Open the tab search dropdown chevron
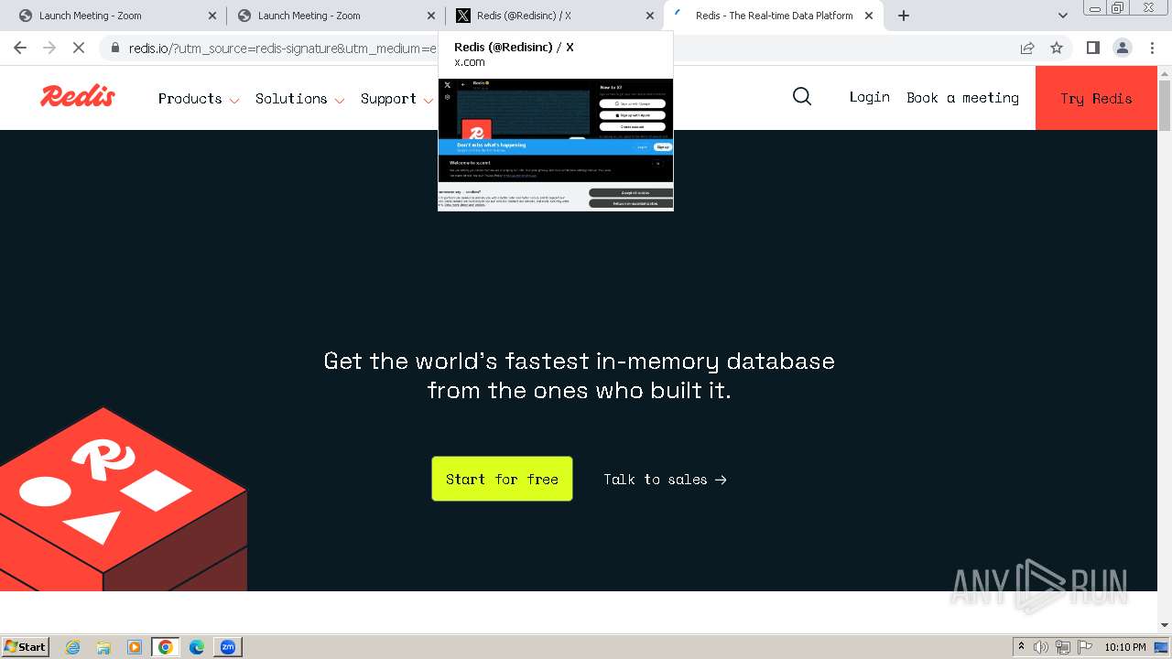The width and height of the screenshot is (1172, 659). point(1062,16)
